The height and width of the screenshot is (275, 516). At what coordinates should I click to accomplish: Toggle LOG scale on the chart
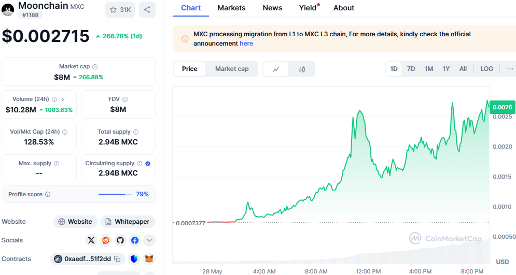[486, 69]
